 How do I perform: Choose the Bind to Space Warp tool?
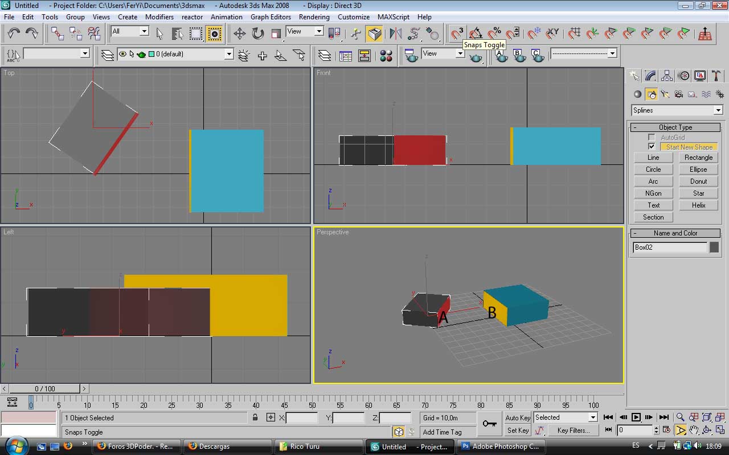(93, 34)
